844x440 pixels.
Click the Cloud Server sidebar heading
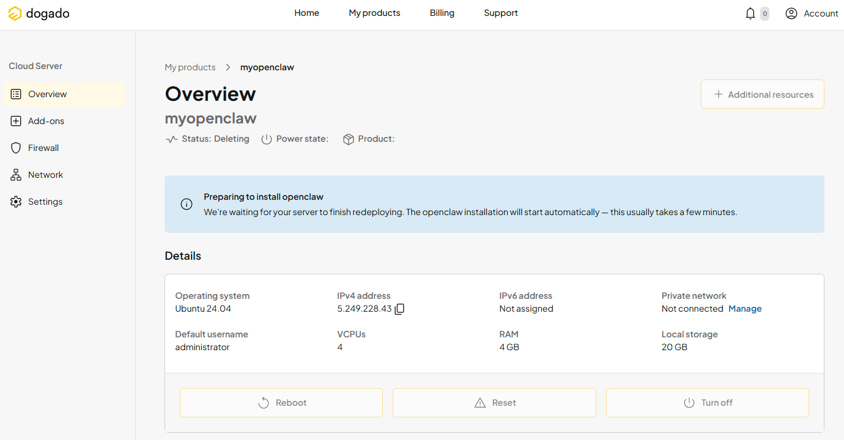tap(35, 66)
